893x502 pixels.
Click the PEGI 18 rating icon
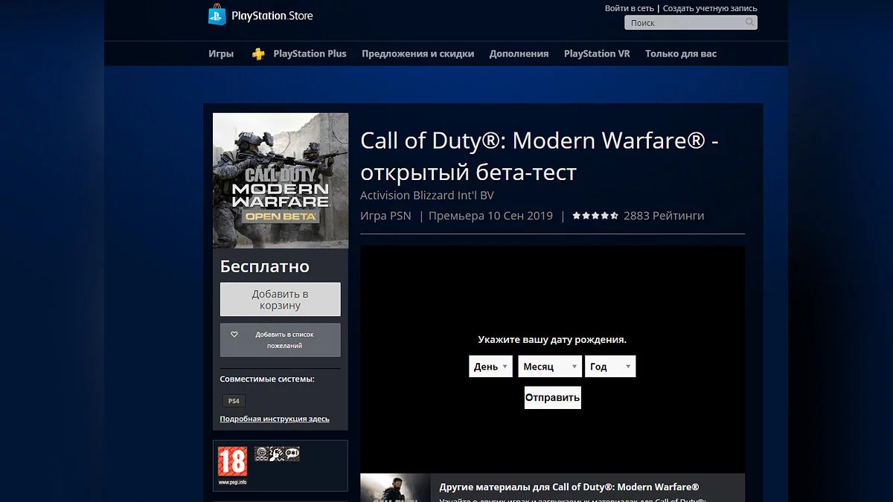tap(231, 463)
